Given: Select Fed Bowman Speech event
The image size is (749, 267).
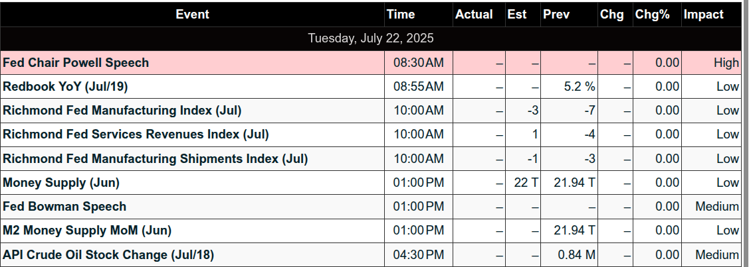Looking at the screenshot, I should (x=64, y=207).
